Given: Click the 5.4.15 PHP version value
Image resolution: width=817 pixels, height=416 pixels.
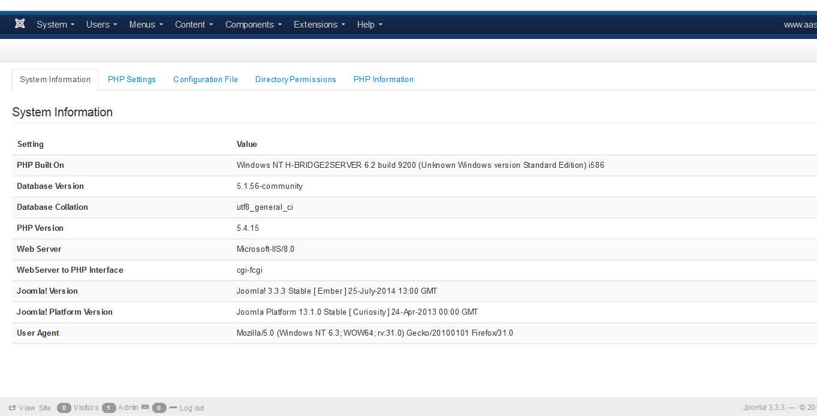Looking at the screenshot, I should pos(248,228).
